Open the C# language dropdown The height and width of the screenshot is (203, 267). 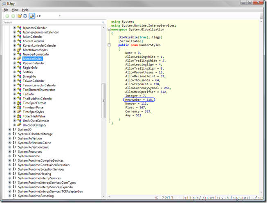pyautogui.click(x=49, y=16)
